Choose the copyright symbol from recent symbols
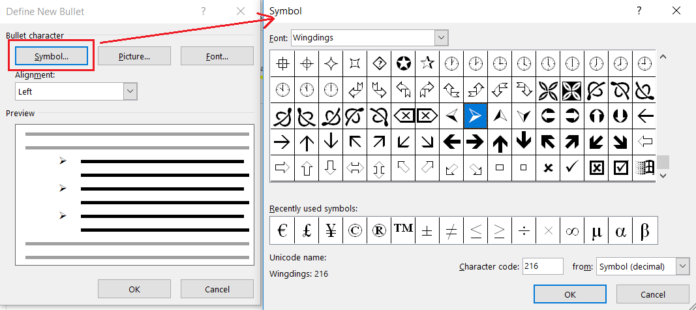Screen dimensions: 696x310 click(x=355, y=230)
